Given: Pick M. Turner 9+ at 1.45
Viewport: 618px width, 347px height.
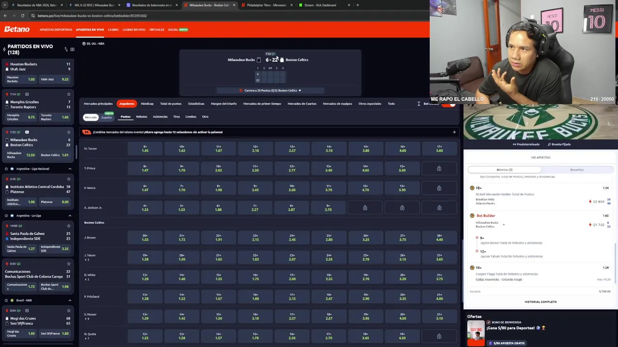Looking at the screenshot, I should pos(145,148).
